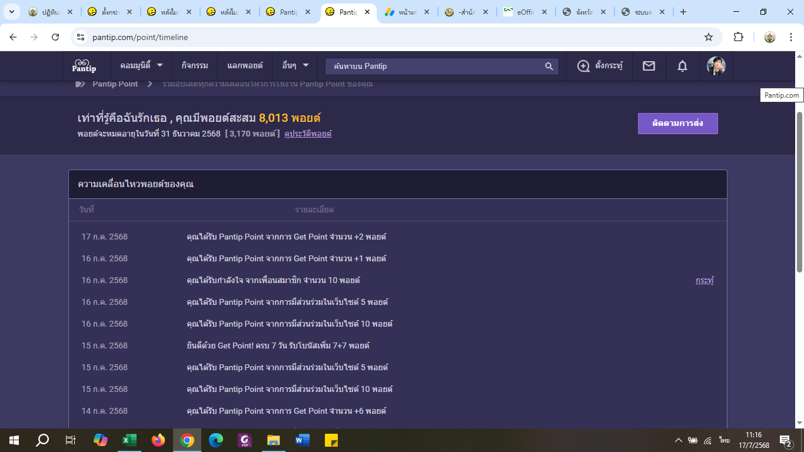Open the กิจกรรม menu

195,66
